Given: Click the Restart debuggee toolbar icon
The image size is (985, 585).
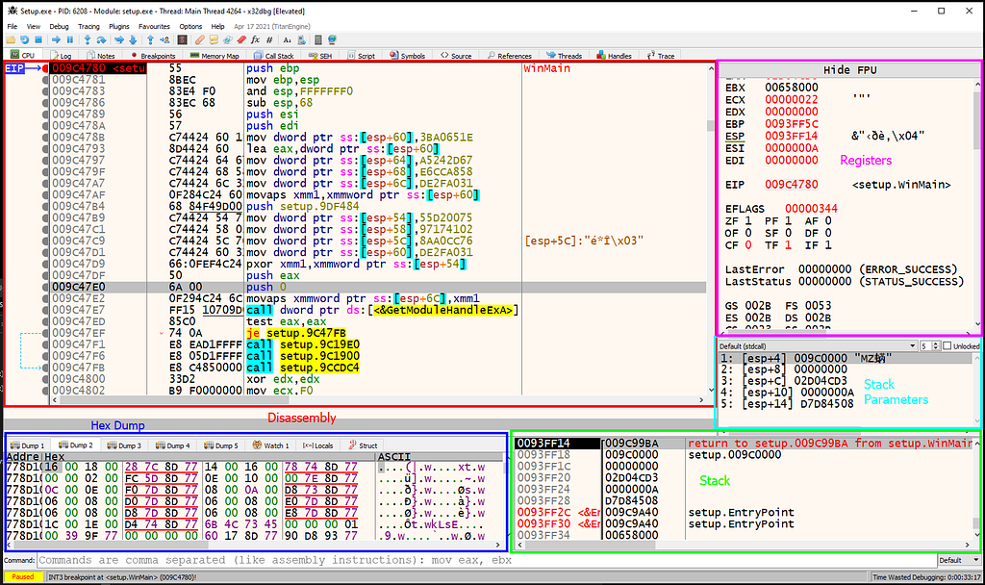Looking at the screenshot, I should (24, 39).
